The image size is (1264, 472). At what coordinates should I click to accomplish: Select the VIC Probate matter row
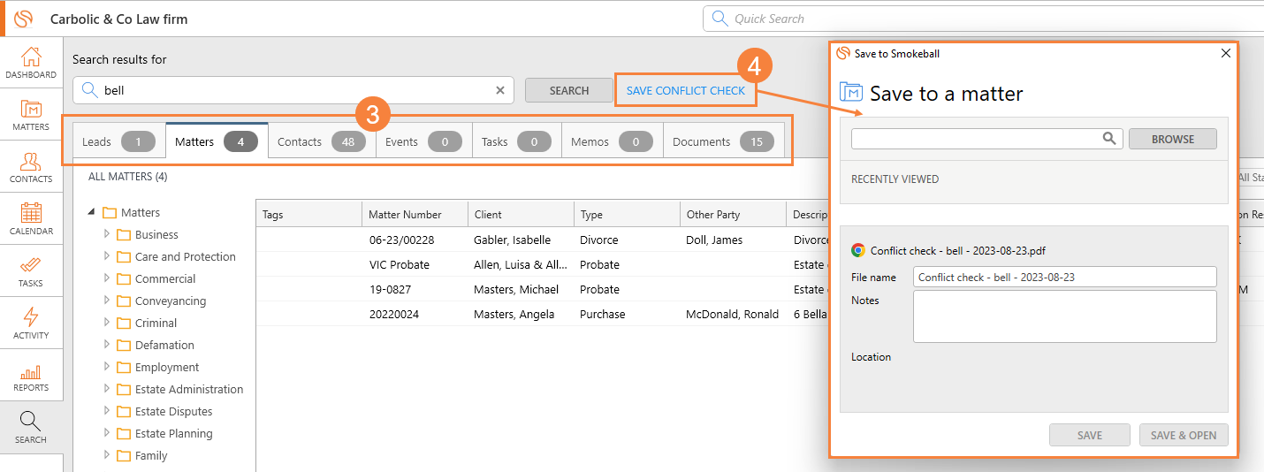400,264
